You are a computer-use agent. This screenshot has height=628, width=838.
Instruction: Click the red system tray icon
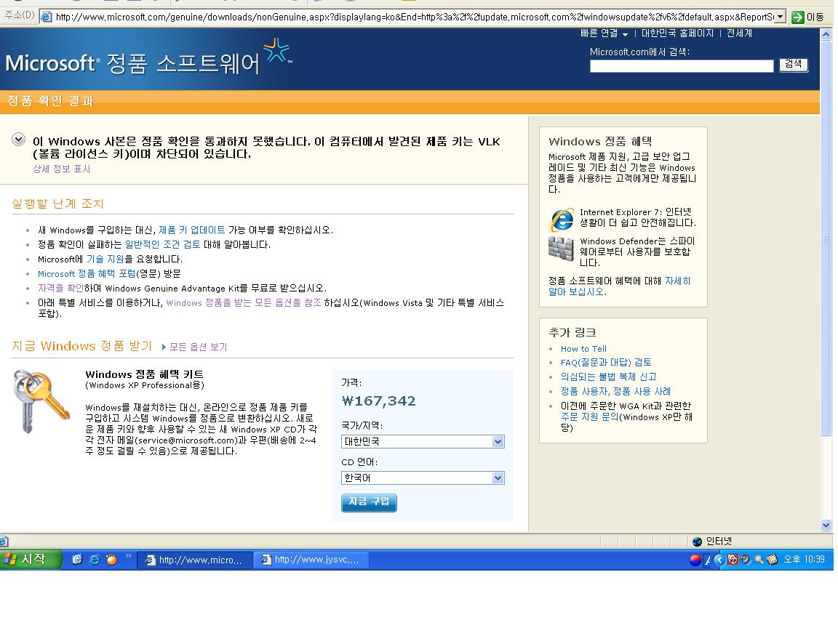tap(733, 560)
